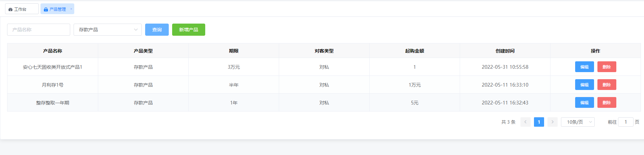644x155 pixels.
Task: Edit the 安心七天固收类开放式产品1 row
Action: pos(585,67)
